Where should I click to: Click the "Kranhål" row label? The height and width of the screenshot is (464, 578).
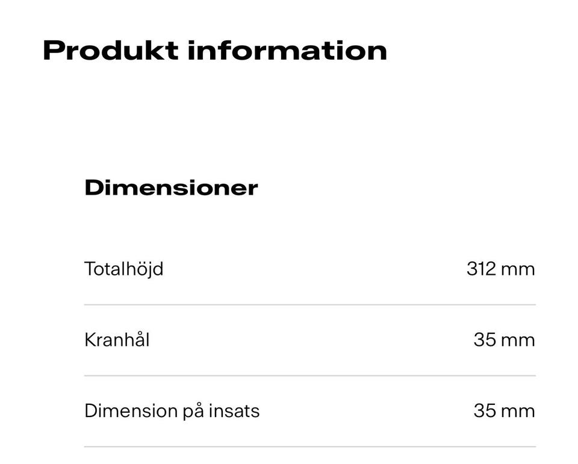117,340
